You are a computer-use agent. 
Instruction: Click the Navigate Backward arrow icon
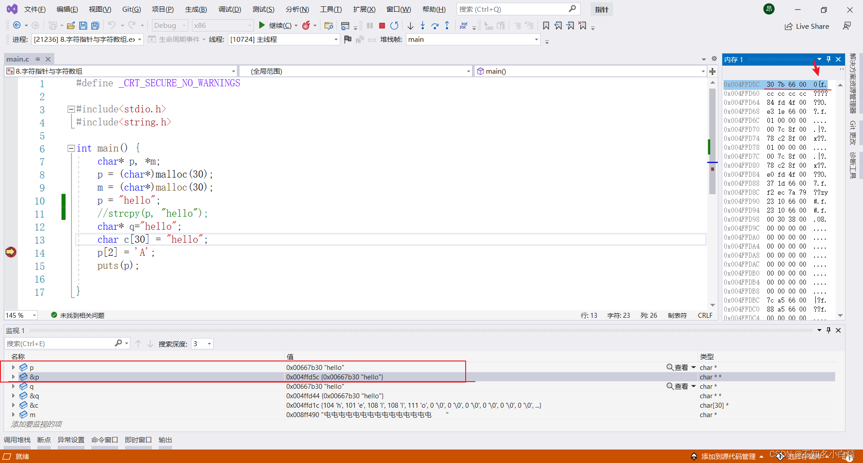point(17,26)
